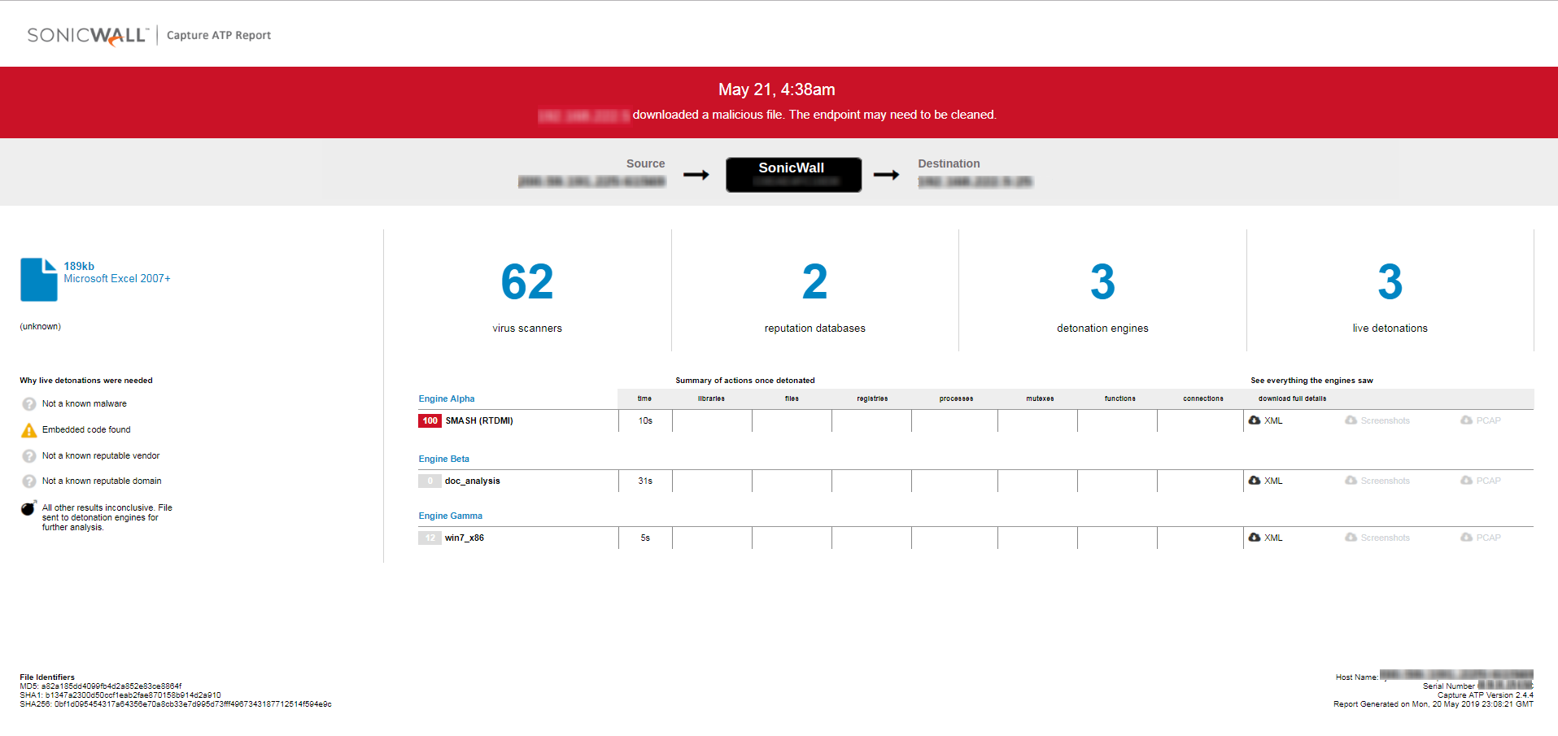Image resolution: width=1558 pixels, height=736 pixels.
Task: Click the Destination label
Action: pos(949,163)
